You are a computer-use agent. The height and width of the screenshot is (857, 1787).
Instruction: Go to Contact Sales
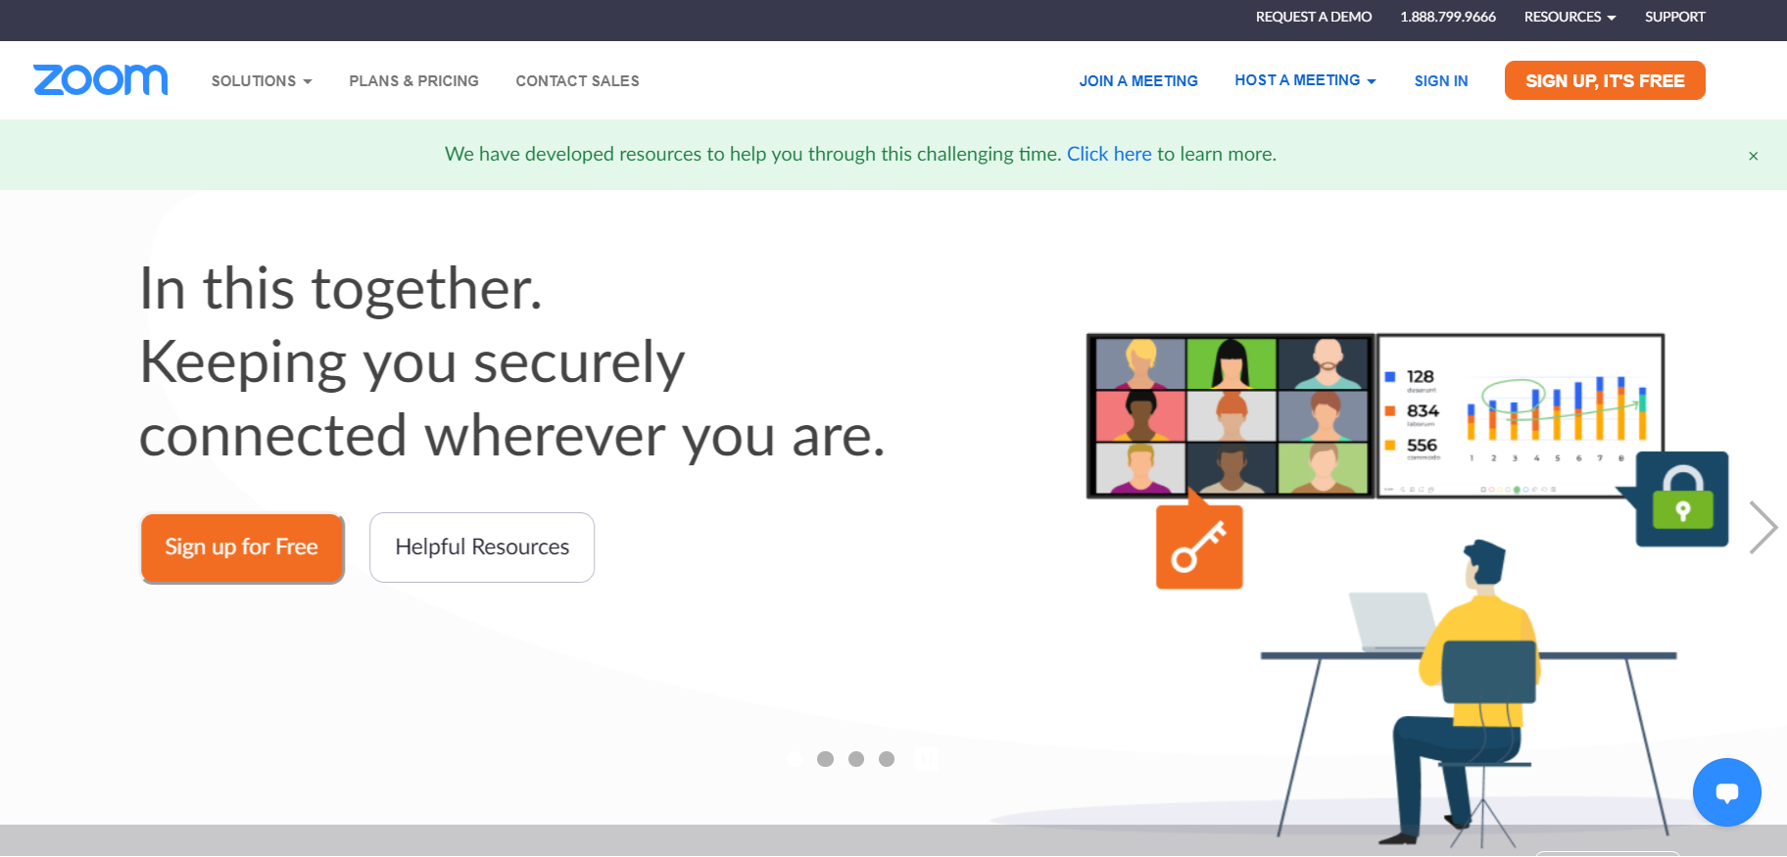tap(578, 81)
